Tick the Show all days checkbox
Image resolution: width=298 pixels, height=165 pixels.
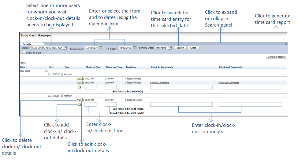24,53
